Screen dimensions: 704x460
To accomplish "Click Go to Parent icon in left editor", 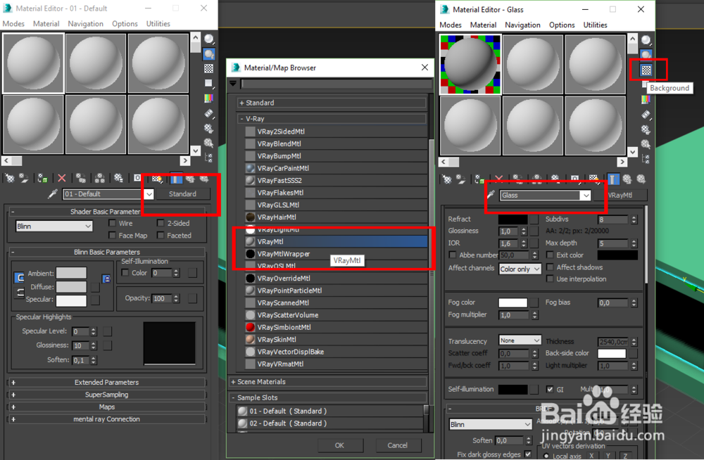I will [x=190, y=179].
